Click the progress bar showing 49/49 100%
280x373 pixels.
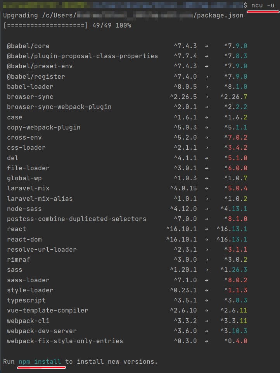click(67, 26)
